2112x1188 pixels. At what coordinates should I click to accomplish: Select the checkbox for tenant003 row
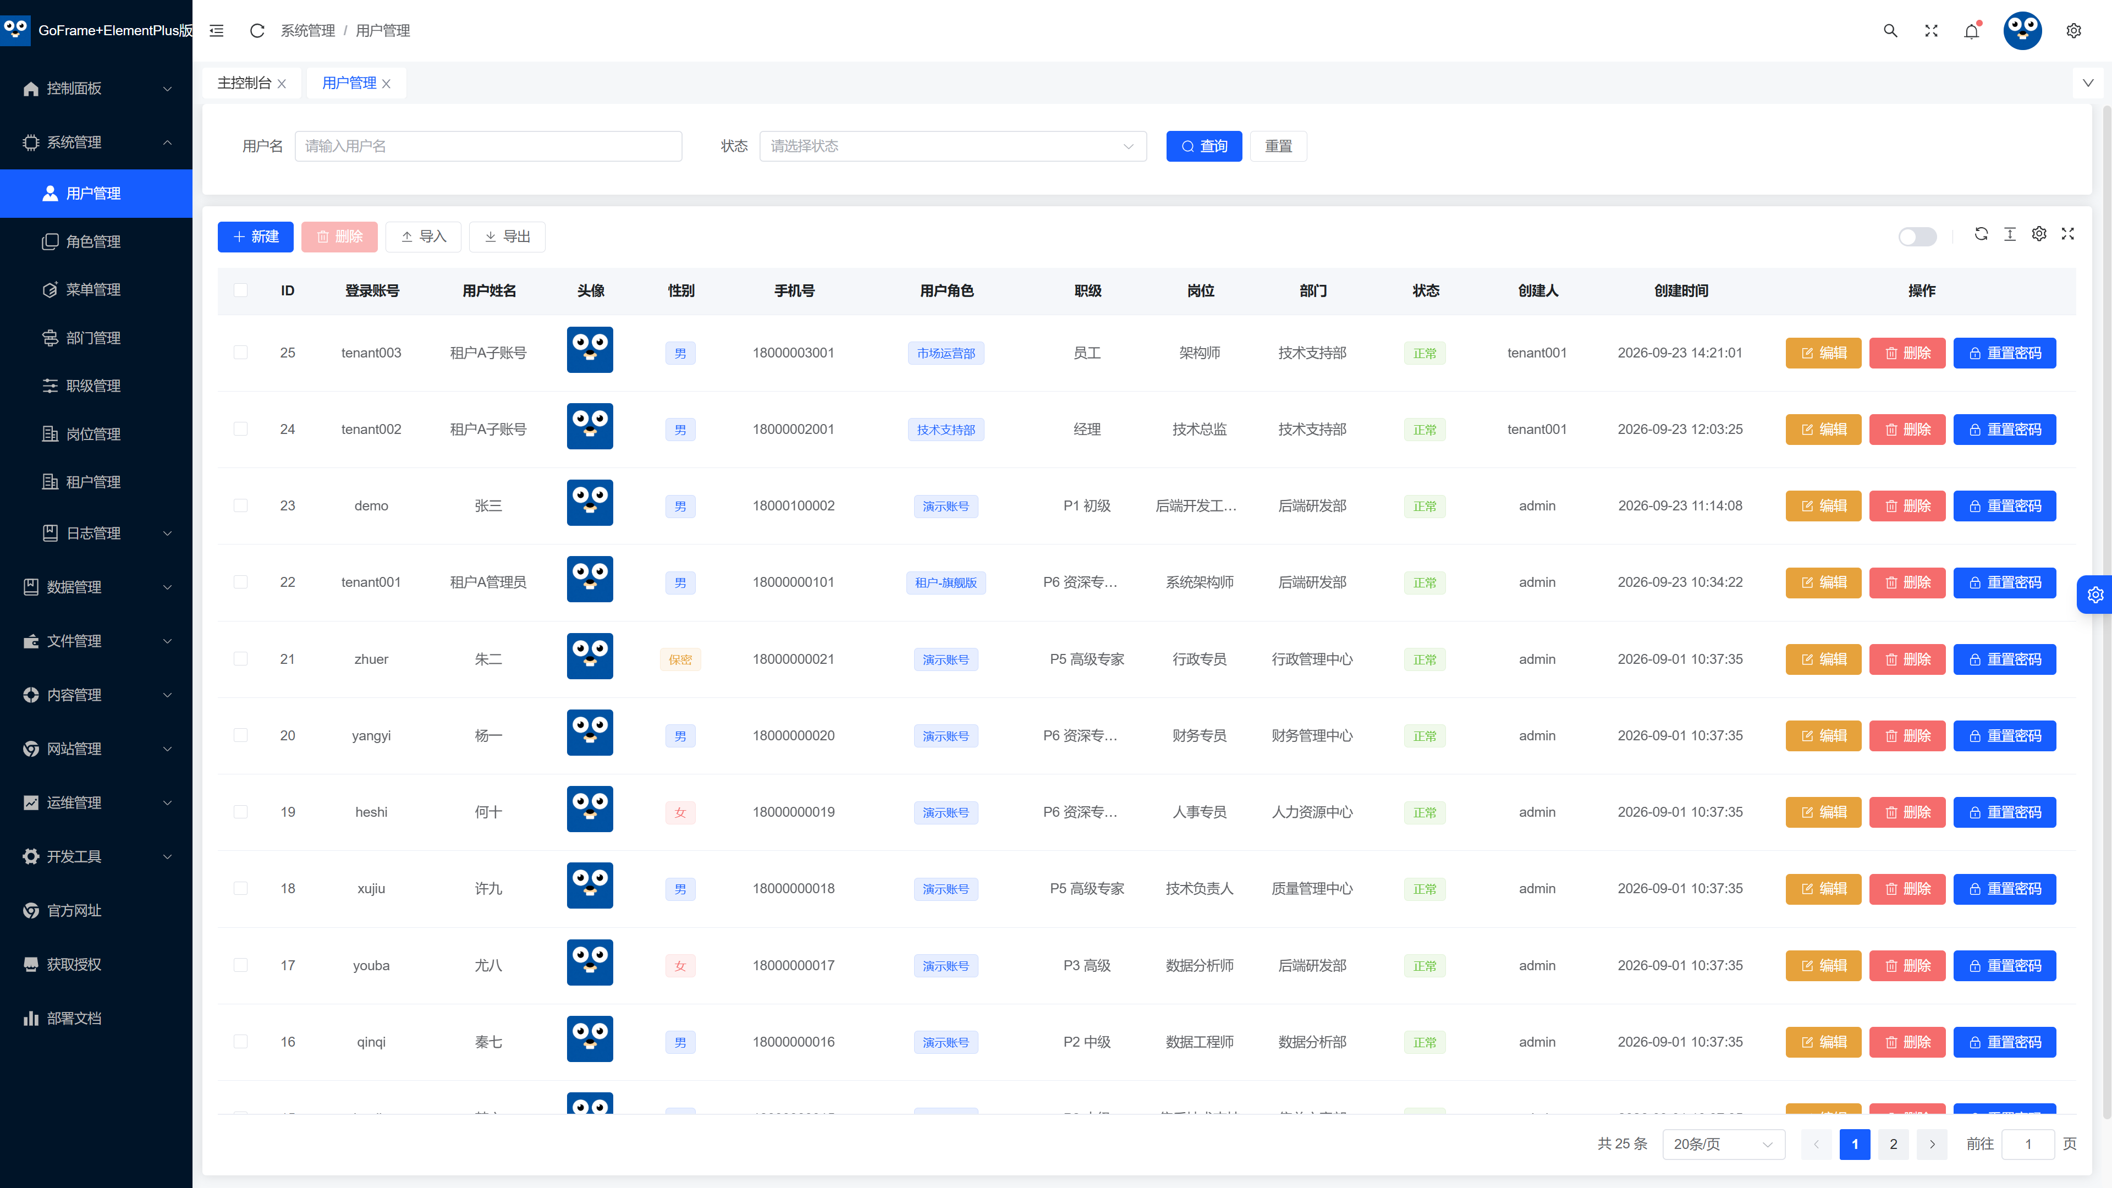pyautogui.click(x=240, y=353)
